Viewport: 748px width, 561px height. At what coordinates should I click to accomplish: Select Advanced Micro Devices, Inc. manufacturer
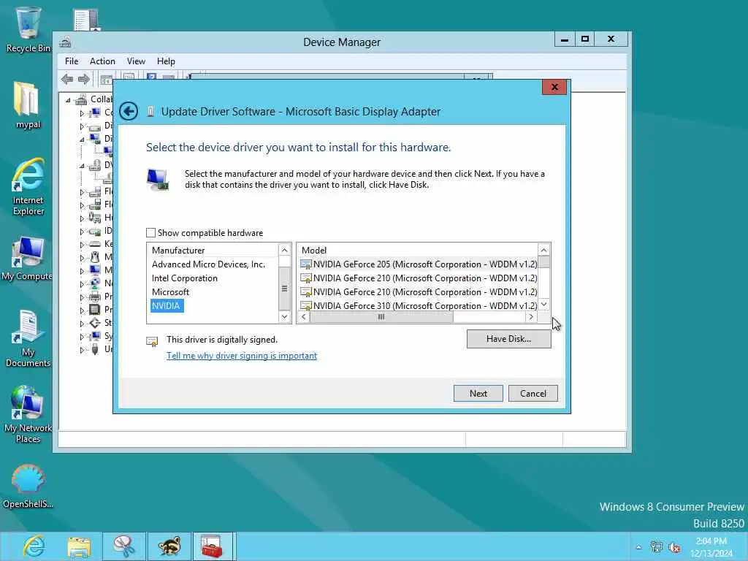pos(208,264)
